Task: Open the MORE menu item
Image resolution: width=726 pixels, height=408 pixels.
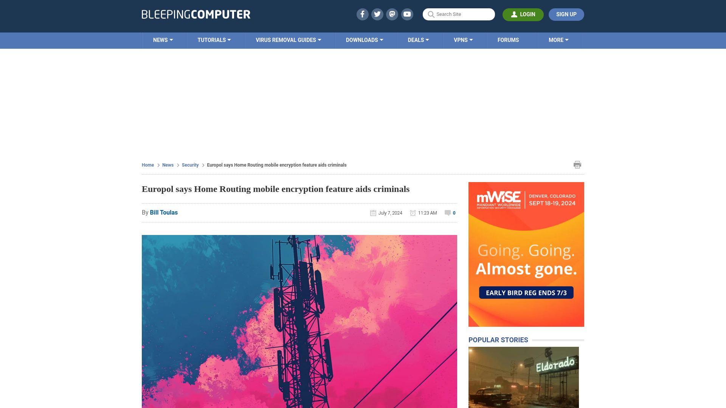Action: click(x=559, y=40)
